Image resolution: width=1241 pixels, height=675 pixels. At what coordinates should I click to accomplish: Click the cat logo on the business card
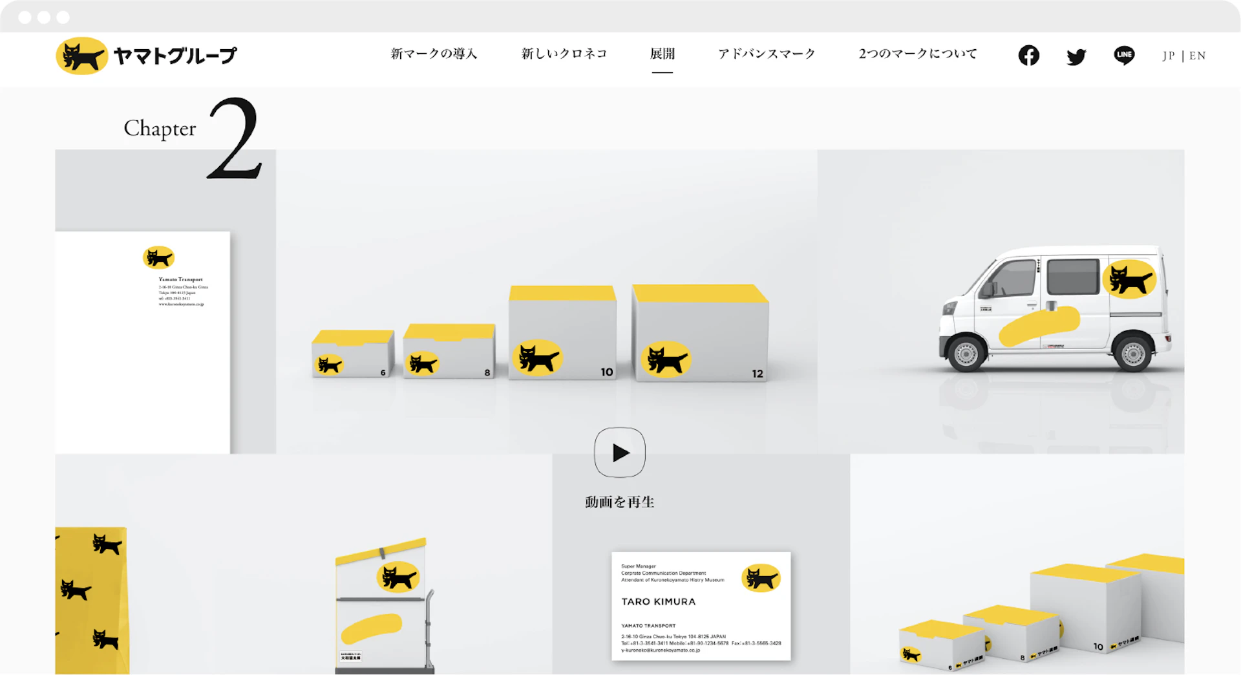(761, 578)
